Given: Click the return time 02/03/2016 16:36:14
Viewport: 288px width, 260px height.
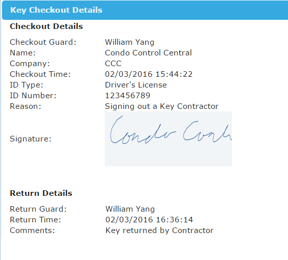Looking at the screenshot, I should tap(149, 220).
